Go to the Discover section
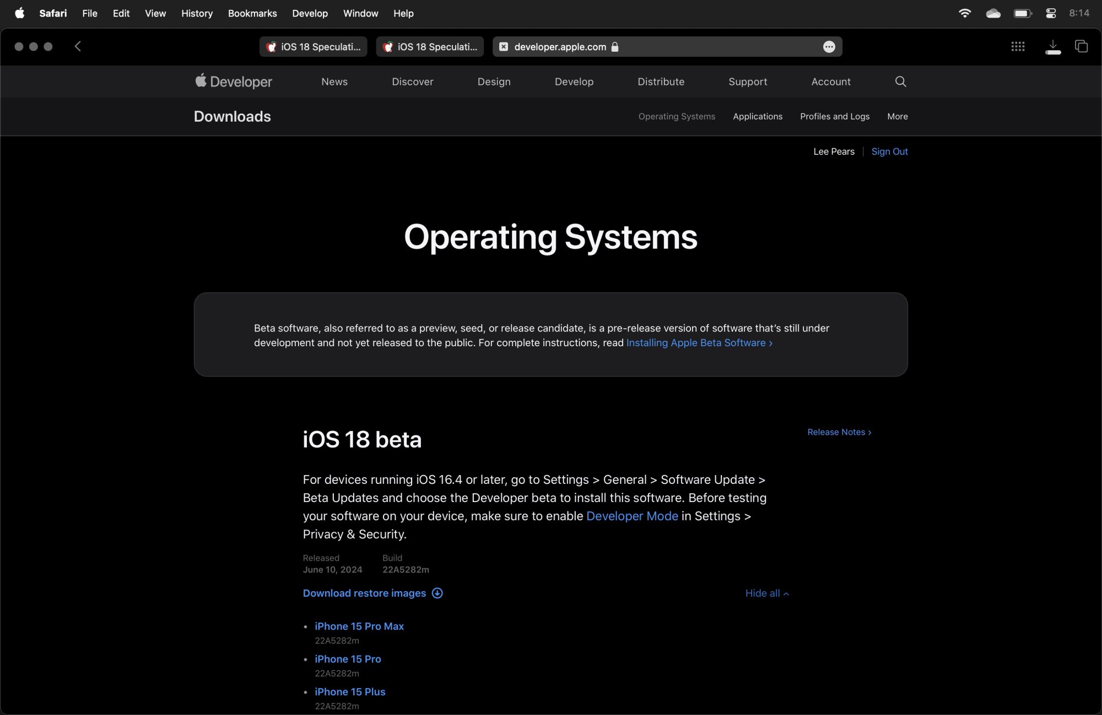 pos(413,81)
